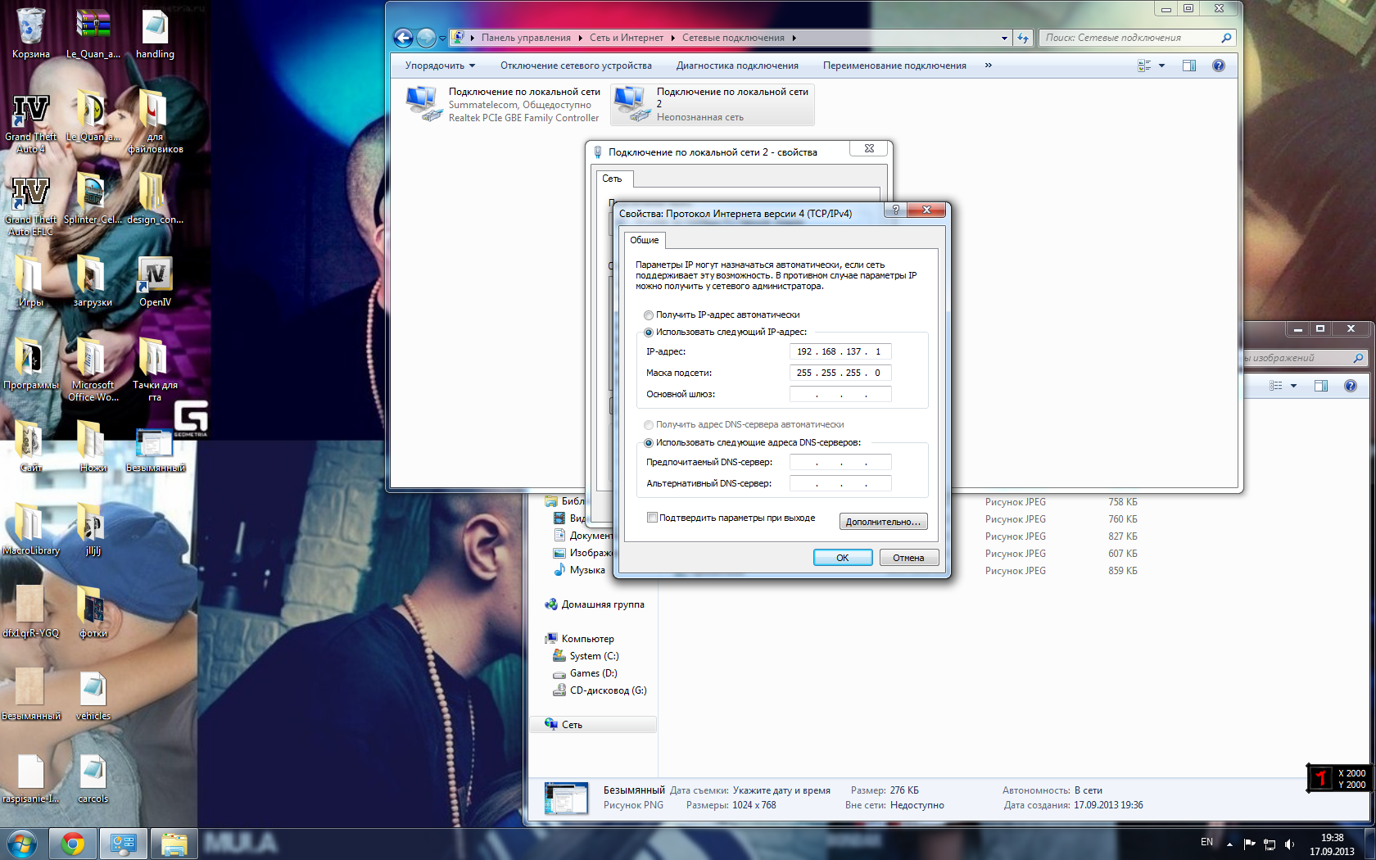Open the фотки folder on desktop
This screenshot has height=860, width=1376.
[x=93, y=613]
